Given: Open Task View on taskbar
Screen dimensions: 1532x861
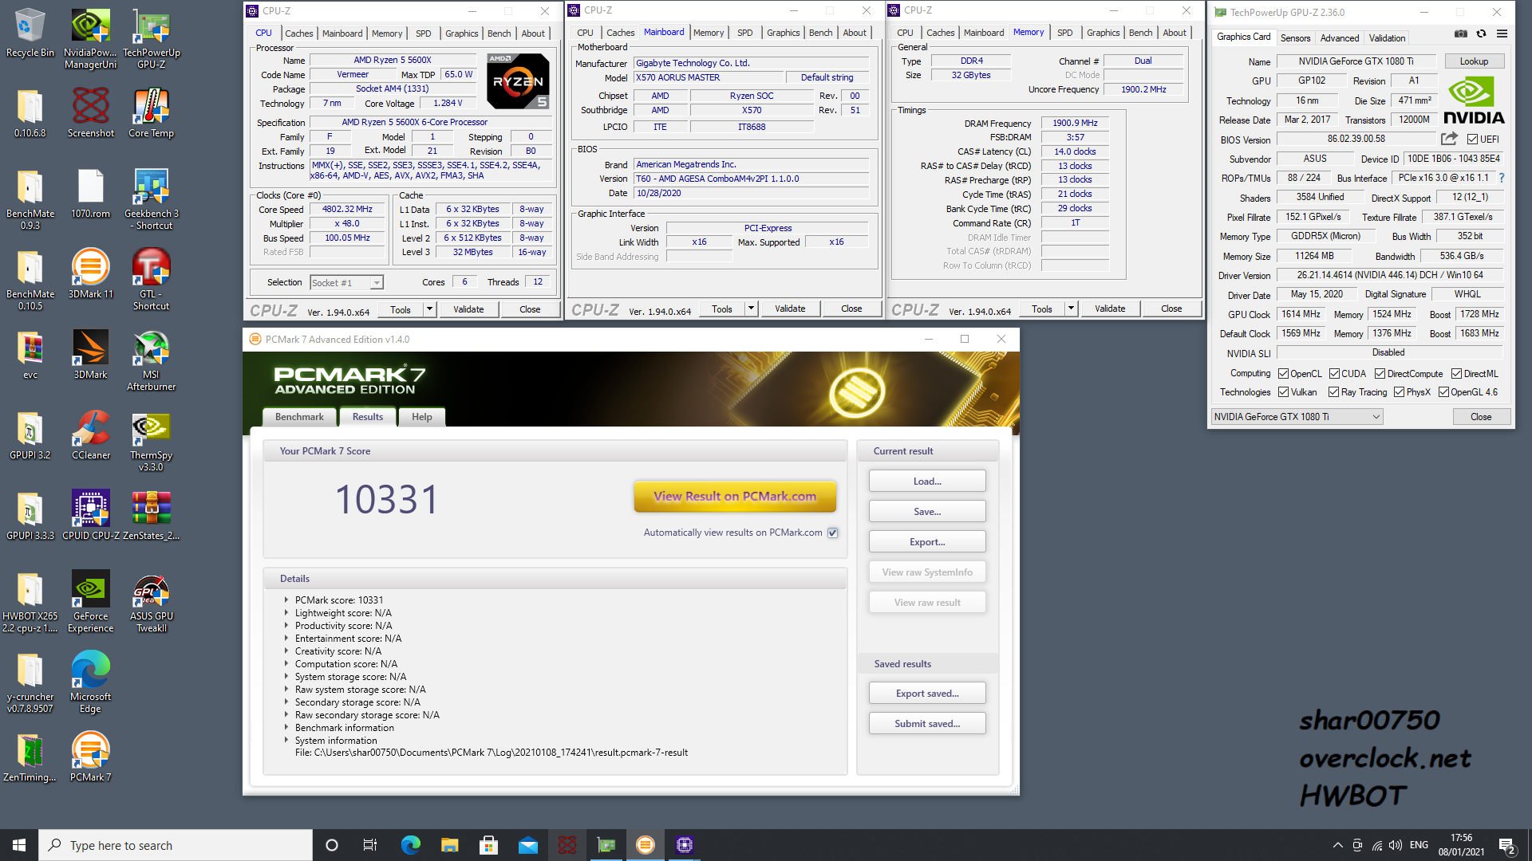Looking at the screenshot, I should click(369, 845).
